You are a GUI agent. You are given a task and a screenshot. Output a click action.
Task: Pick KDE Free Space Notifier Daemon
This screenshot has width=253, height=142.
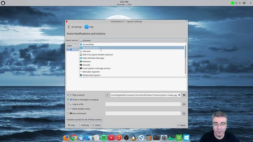point(132,54)
